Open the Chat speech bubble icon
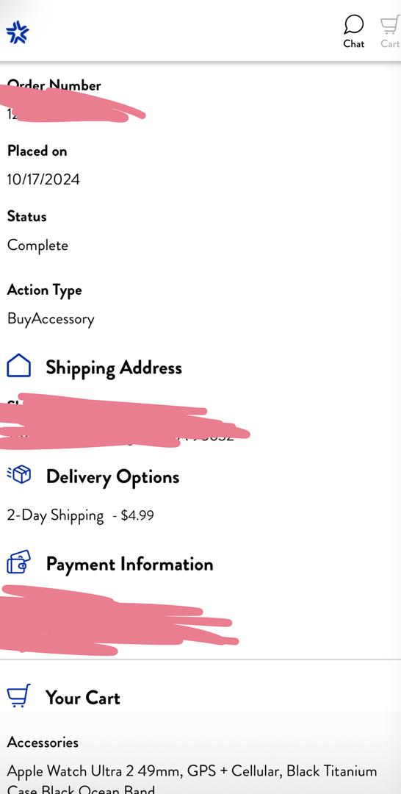This screenshot has height=794, width=401. 353,24
